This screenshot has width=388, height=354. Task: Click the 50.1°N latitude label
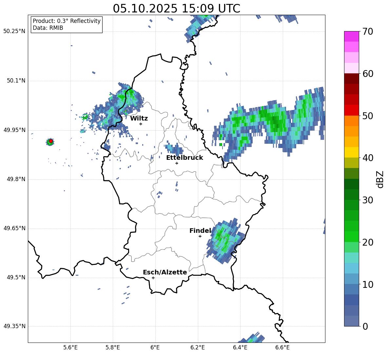click(x=16, y=81)
